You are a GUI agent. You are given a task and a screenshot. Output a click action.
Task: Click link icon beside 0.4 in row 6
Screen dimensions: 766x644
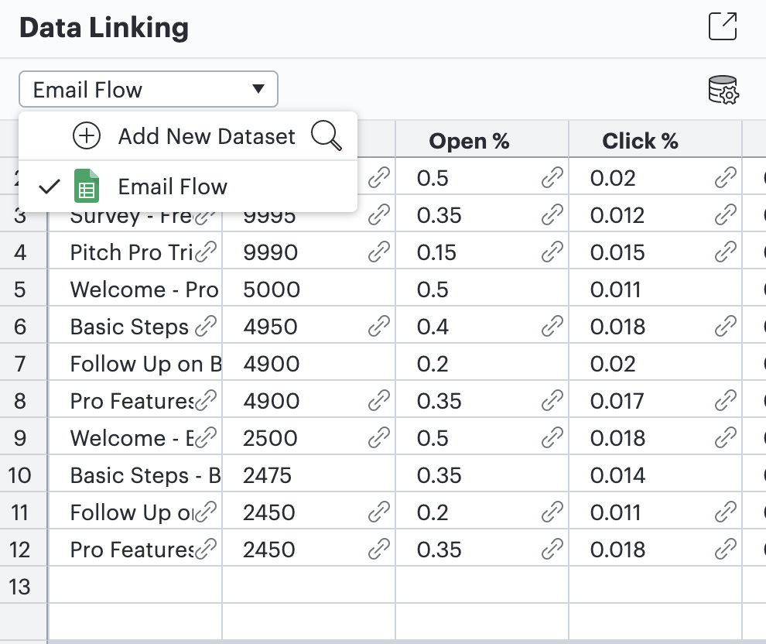pyautogui.click(x=552, y=327)
